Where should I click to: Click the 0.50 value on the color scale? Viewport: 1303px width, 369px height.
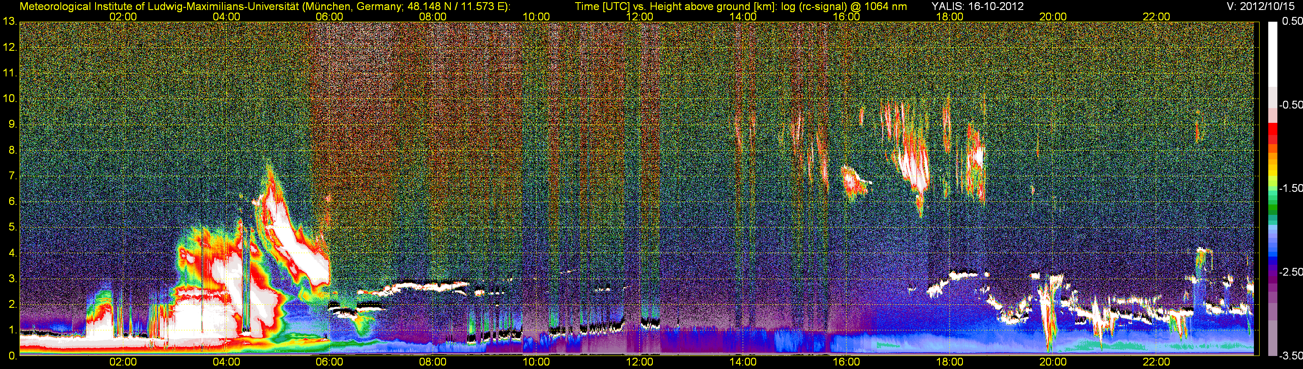[1291, 21]
